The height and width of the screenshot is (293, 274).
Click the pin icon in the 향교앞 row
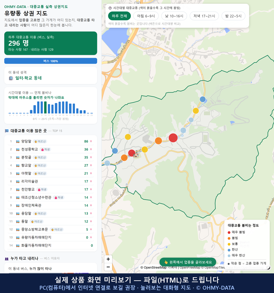coord(91,165)
